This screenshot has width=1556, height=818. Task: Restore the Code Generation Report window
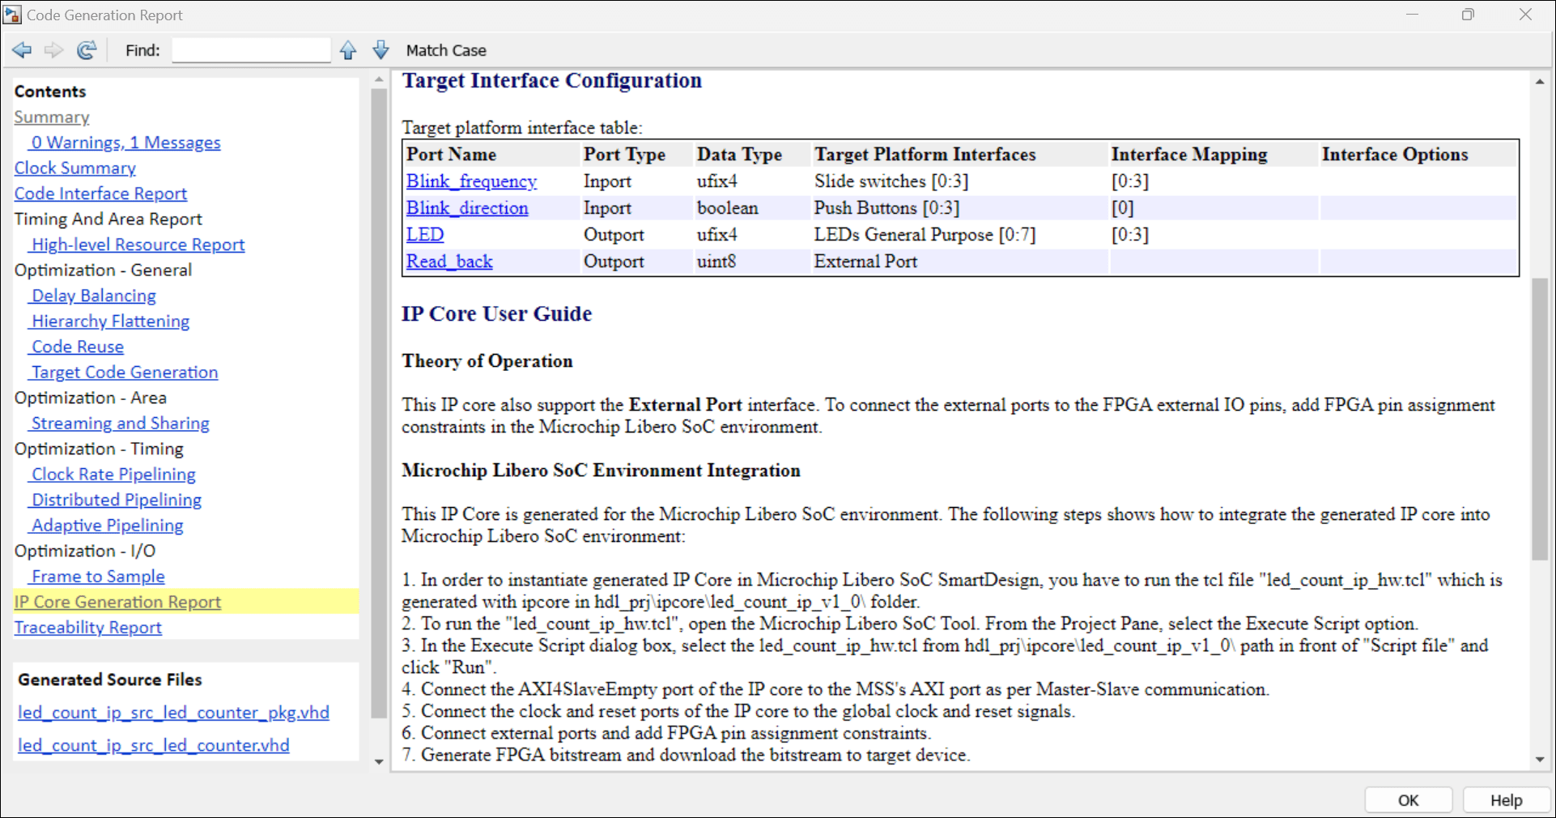pyautogui.click(x=1468, y=15)
